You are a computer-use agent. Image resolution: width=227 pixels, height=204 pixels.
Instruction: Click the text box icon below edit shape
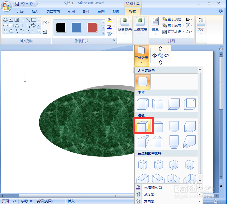(45, 32)
